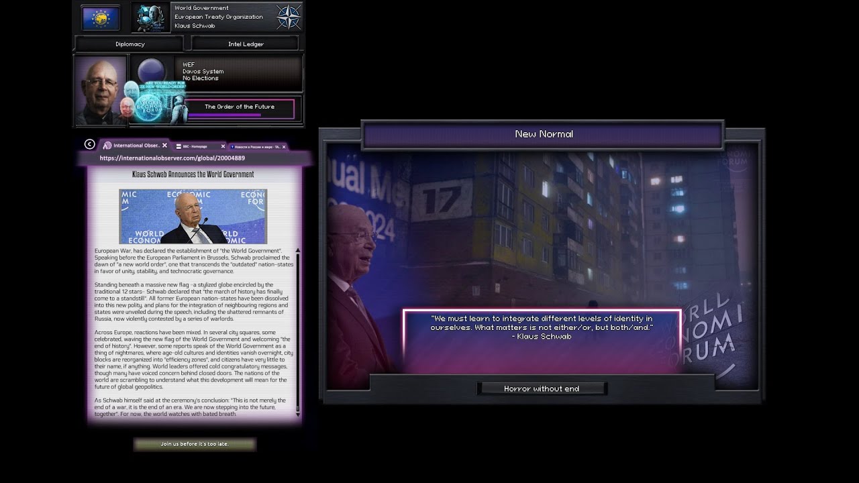The image size is (859, 483).
Task: Click the article scrollbar
Action: 298,332
